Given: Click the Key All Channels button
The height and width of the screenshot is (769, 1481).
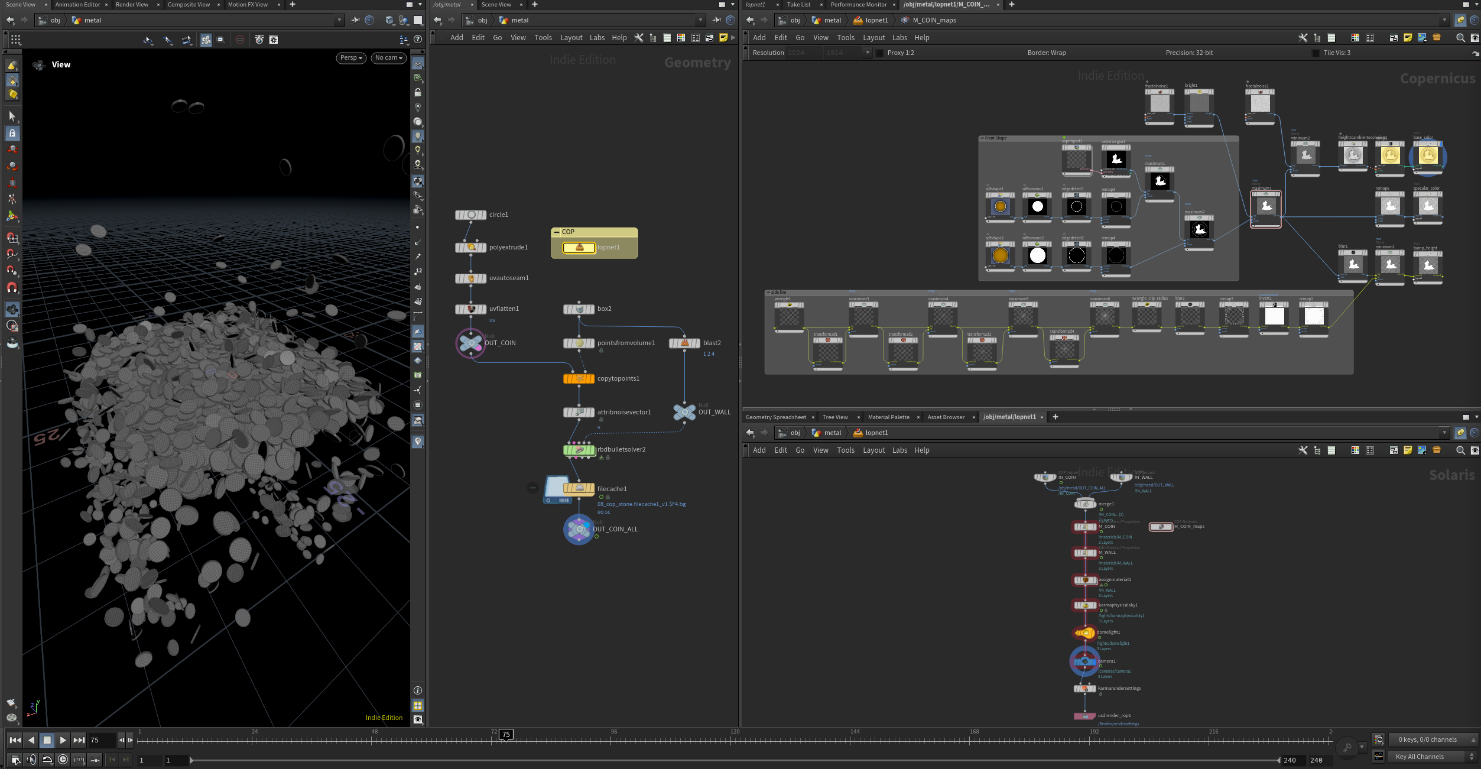Looking at the screenshot, I should tap(1419, 757).
